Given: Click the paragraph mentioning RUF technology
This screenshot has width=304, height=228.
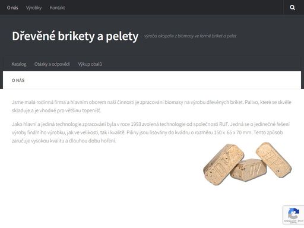Looking at the screenshot, I should [151, 132].
